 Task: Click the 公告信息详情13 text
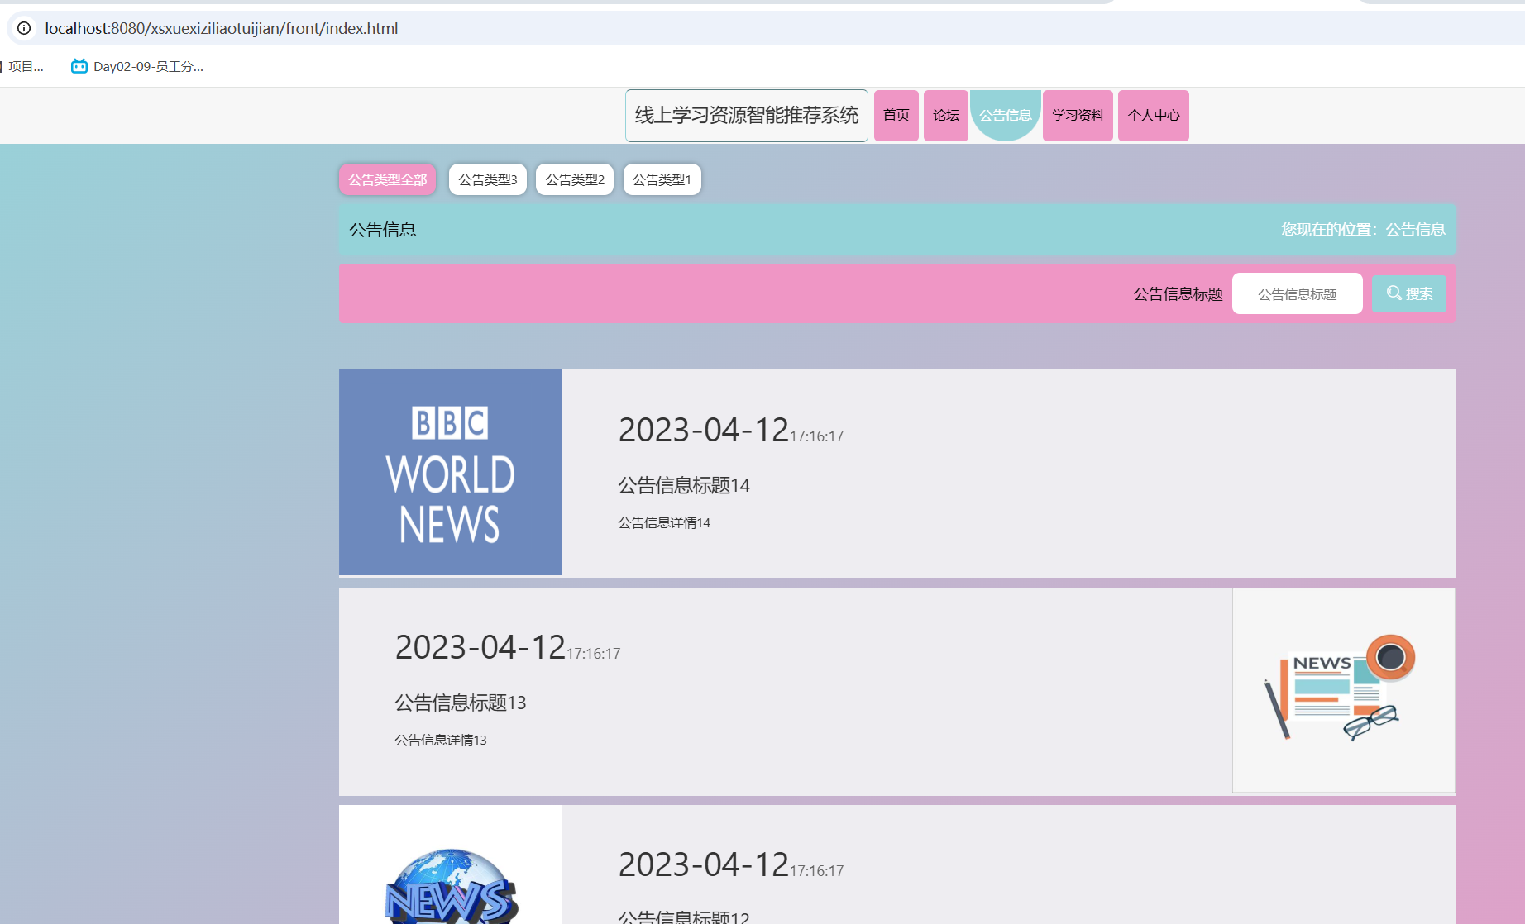click(x=441, y=740)
